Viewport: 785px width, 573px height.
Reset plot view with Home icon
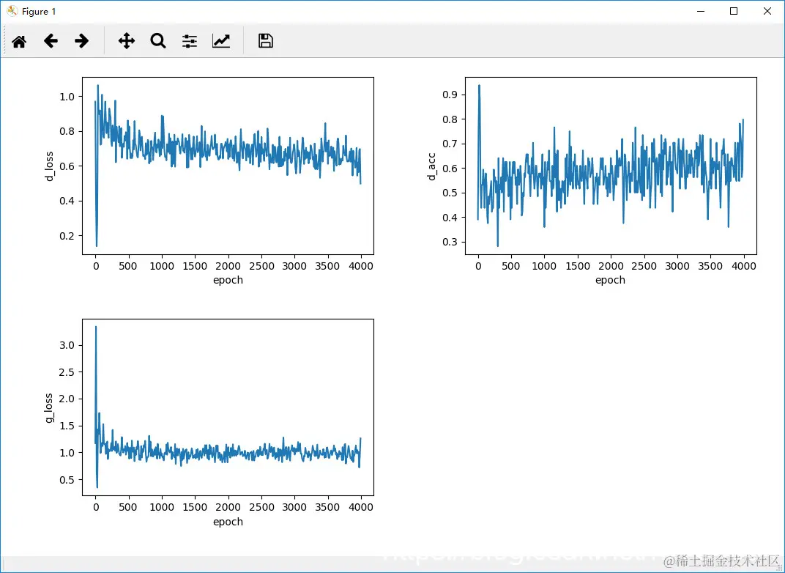click(19, 41)
